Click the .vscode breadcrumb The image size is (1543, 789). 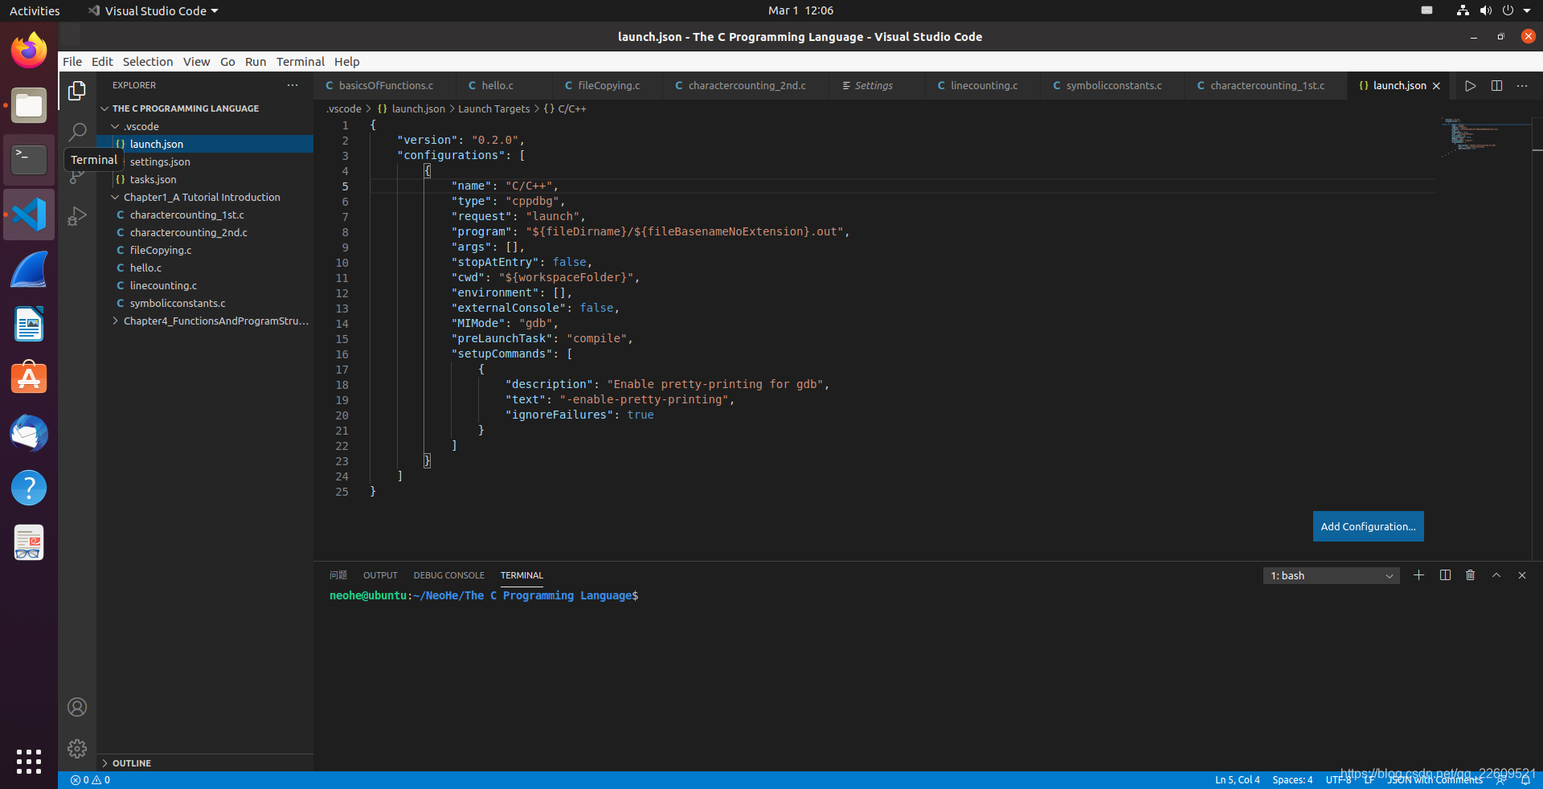344,109
